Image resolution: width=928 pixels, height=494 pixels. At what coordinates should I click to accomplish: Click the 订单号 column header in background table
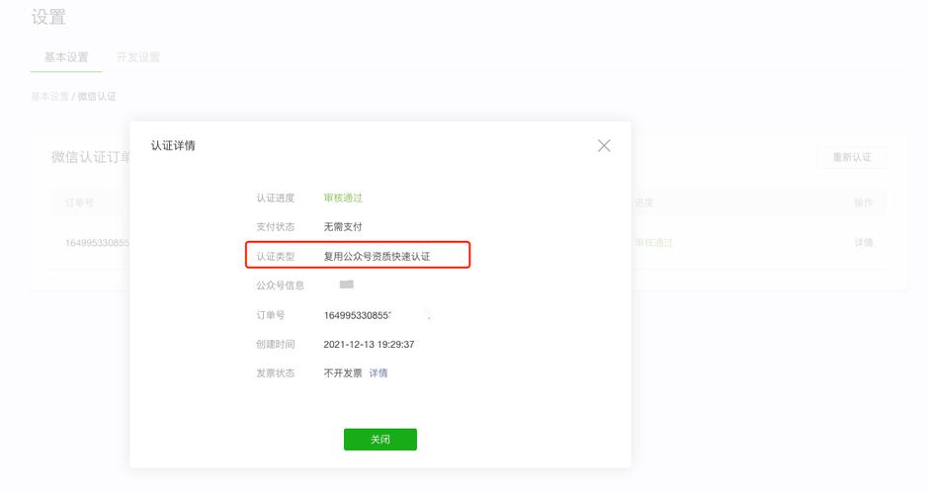click(x=79, y=203)
